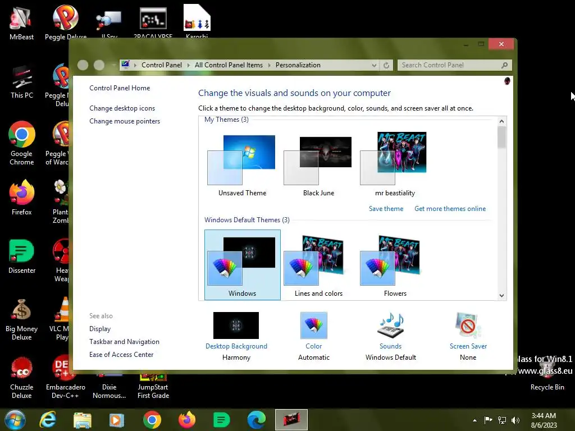Refresh the Control Panel address bar
This screenshot has height=431, width=575.
click(x=386, y=65)
